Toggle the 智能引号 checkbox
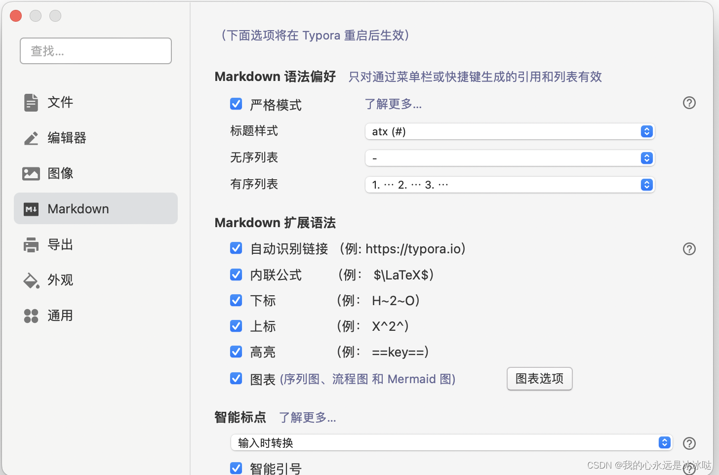This screenshot has height=475, width=719. click(236, 468)
